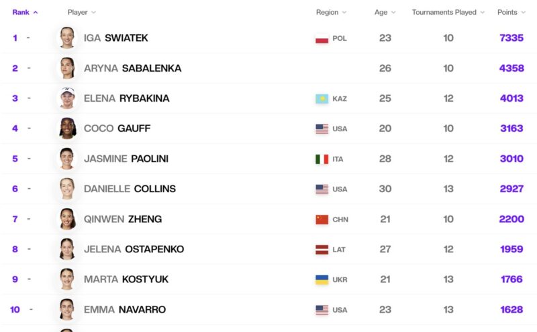Click Elena Rybakina's avatar
Screen dimensions: 537x332
tap(68, 98)
